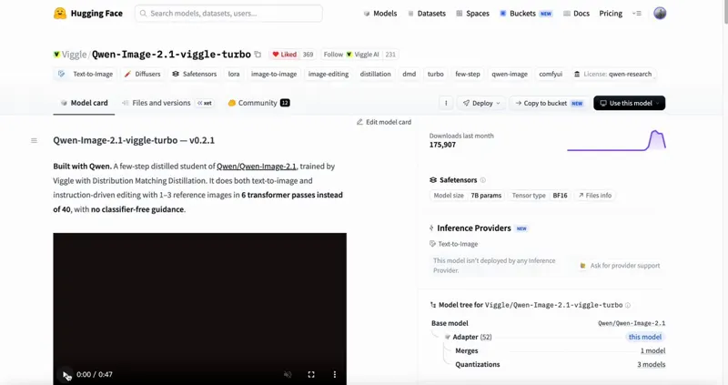Click Ask for provider support
728x385 pixels.
620,266
